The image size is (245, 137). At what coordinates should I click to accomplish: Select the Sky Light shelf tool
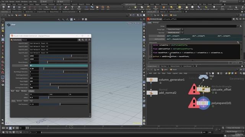(187, 8)
